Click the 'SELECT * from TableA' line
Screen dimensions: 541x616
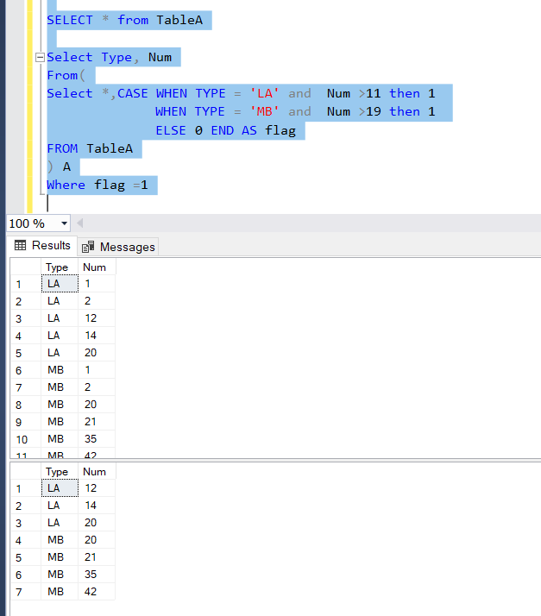click(125, 20)
